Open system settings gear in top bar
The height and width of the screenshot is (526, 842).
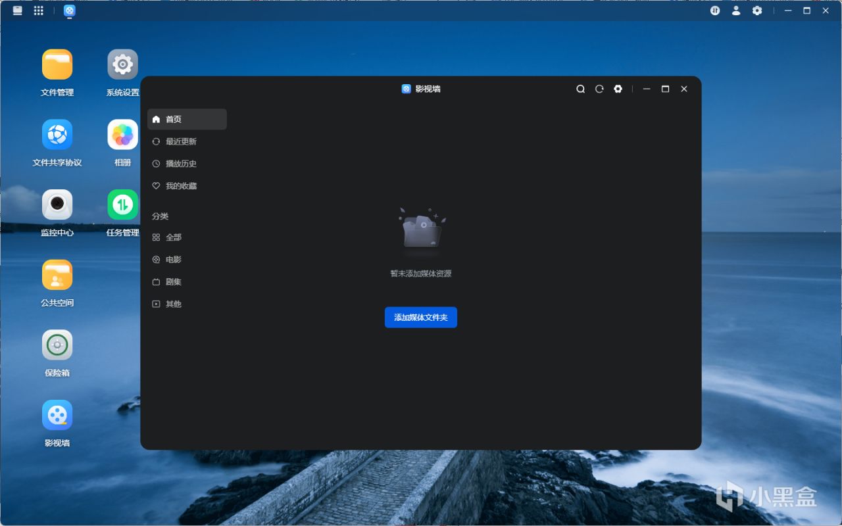(757, 11)
